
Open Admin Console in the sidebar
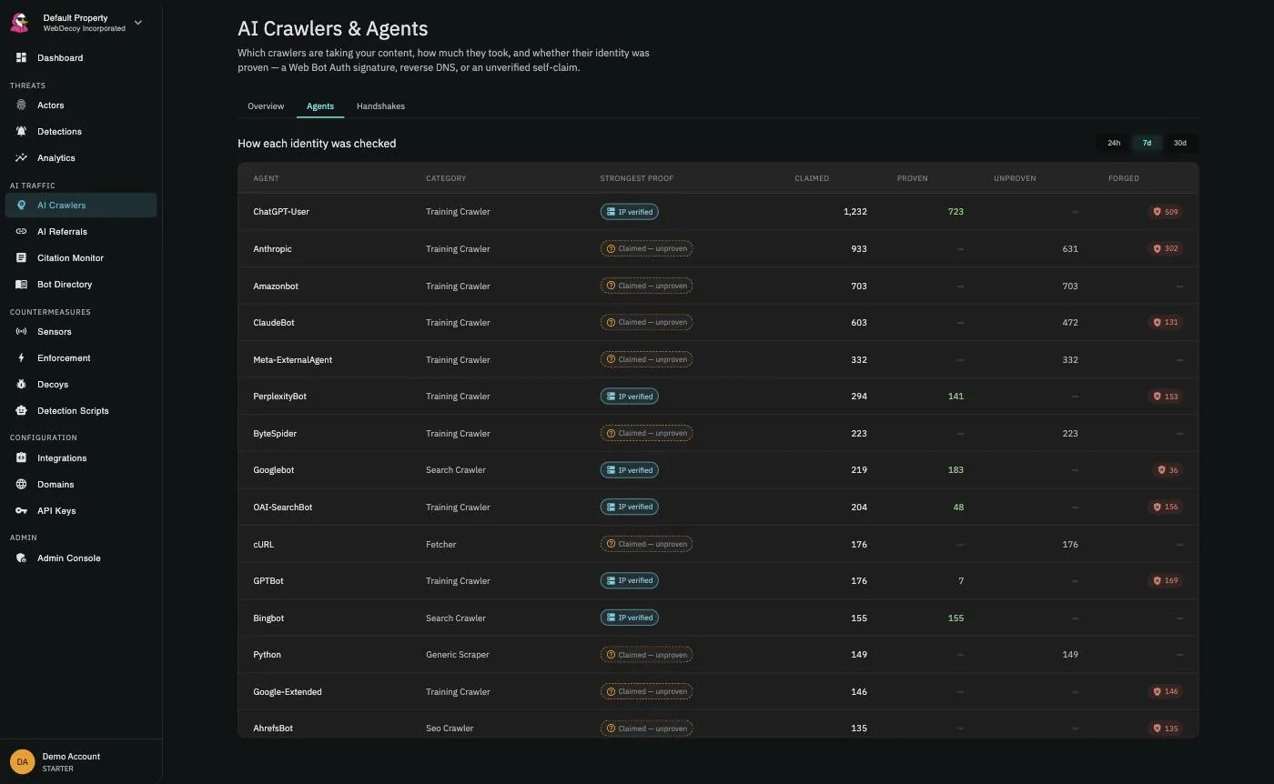(81, 558)
